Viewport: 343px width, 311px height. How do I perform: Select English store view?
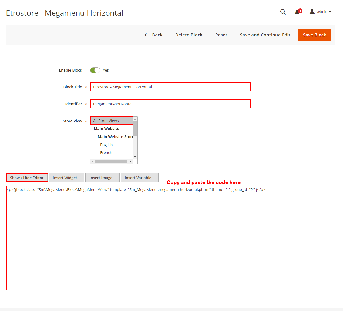(106, 145)
